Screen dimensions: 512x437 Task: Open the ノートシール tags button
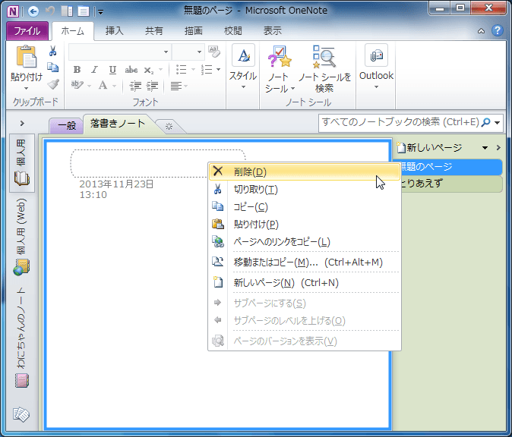pos(280,69)
